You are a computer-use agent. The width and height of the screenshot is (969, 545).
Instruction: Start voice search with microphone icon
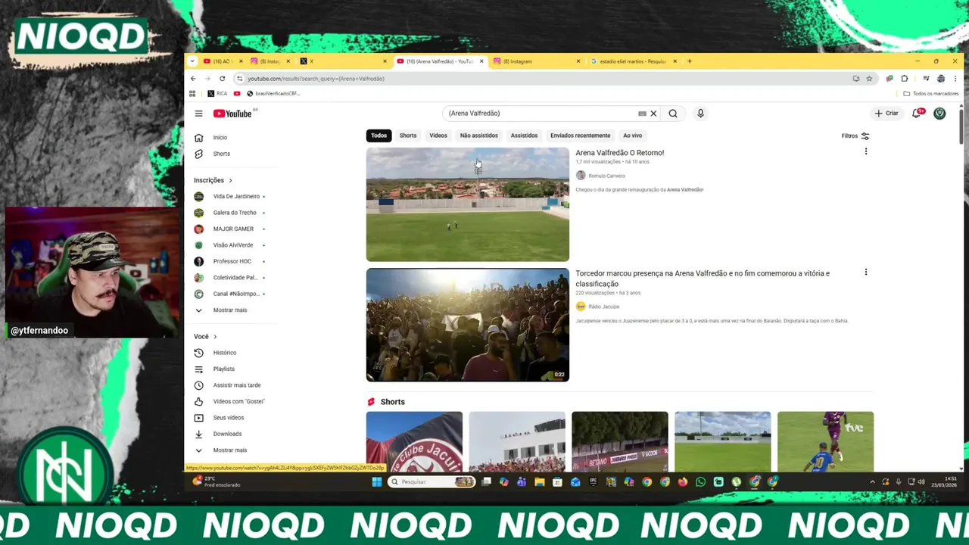pos(700,114)
